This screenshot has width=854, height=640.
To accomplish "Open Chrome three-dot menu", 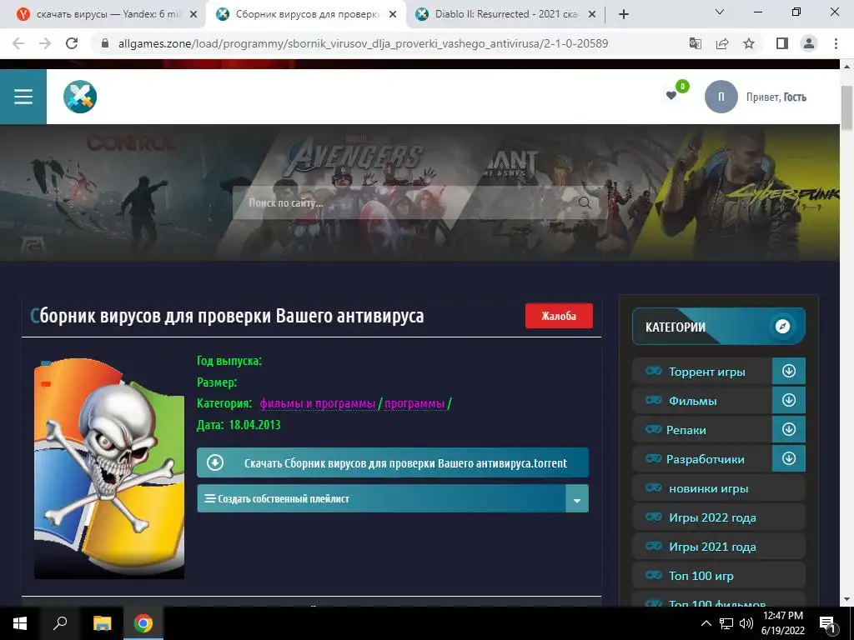I will (836, 43).
